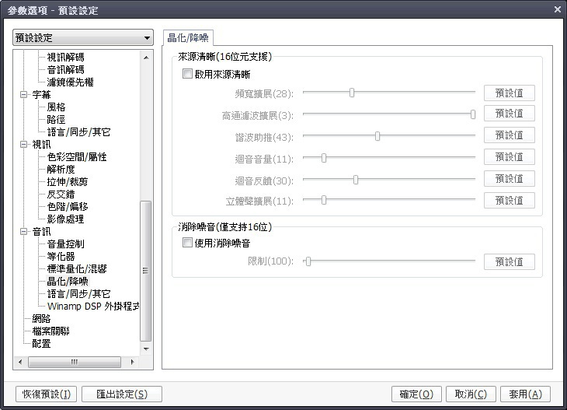Select 語言/同步/其它 under 字幕
Image resolution: width=567 pixels, height=410 pixels.
78,131
